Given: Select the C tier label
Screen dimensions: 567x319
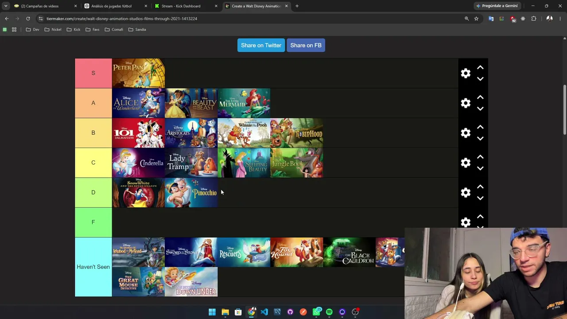Looking at the screenshot, I should pyautogui.click(x=93, y=163).
